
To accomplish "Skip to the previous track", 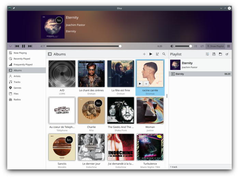I will (x=17, y=46).
